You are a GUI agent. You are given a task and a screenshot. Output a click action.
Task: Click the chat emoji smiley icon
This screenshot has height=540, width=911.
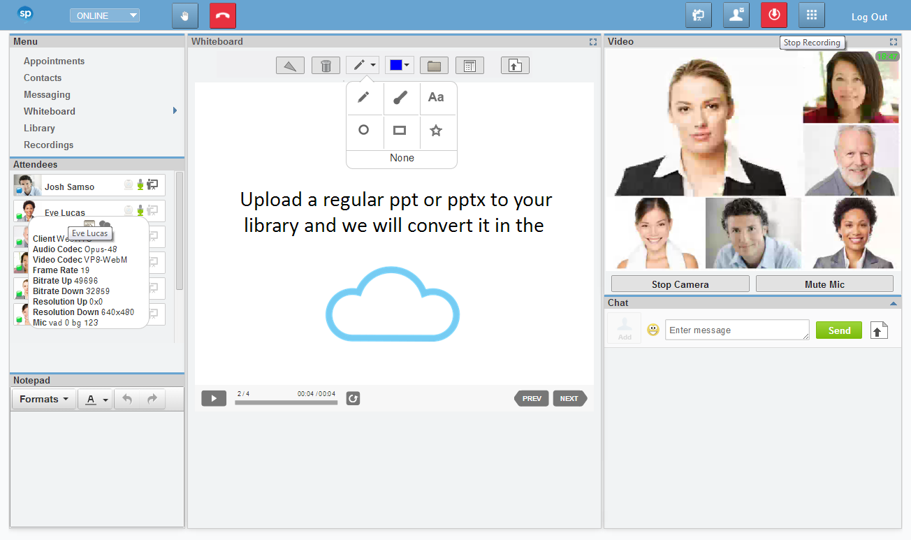coord(653,330)
